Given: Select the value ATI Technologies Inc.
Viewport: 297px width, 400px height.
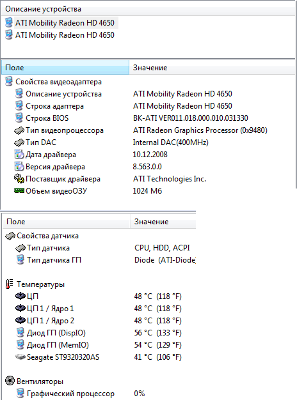Looking at the screenshot, I should [x=170, y=179].
